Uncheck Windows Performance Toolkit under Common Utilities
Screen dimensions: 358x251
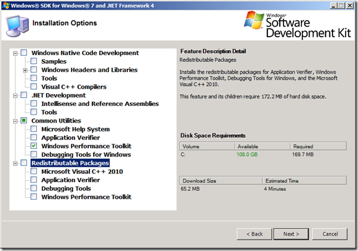pyautogui.click(x=34, y=146)
